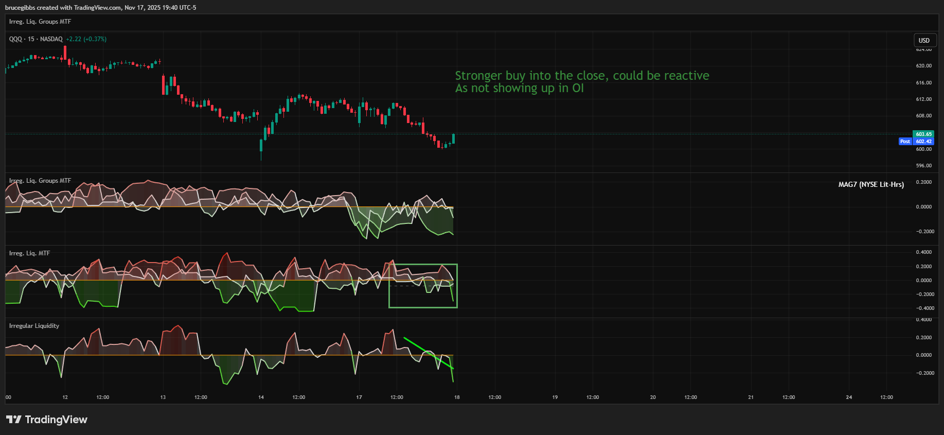Select the top Irreg. Liq. Groups MTF title

pyautogui.click(x=40, y=22)
